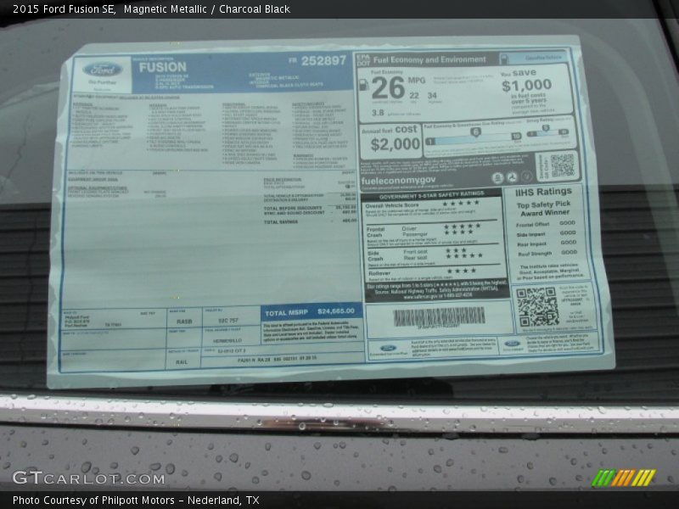679x509 pixels.
Task: Click the TOTAL BEFORE DISCOUNTS line
Action: [310, 208]
